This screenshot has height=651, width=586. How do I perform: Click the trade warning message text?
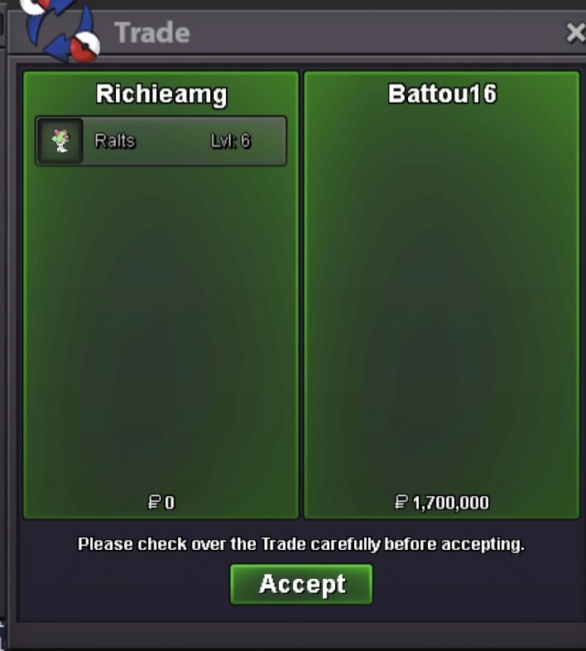pyautogui.click(x=301, y=544)
